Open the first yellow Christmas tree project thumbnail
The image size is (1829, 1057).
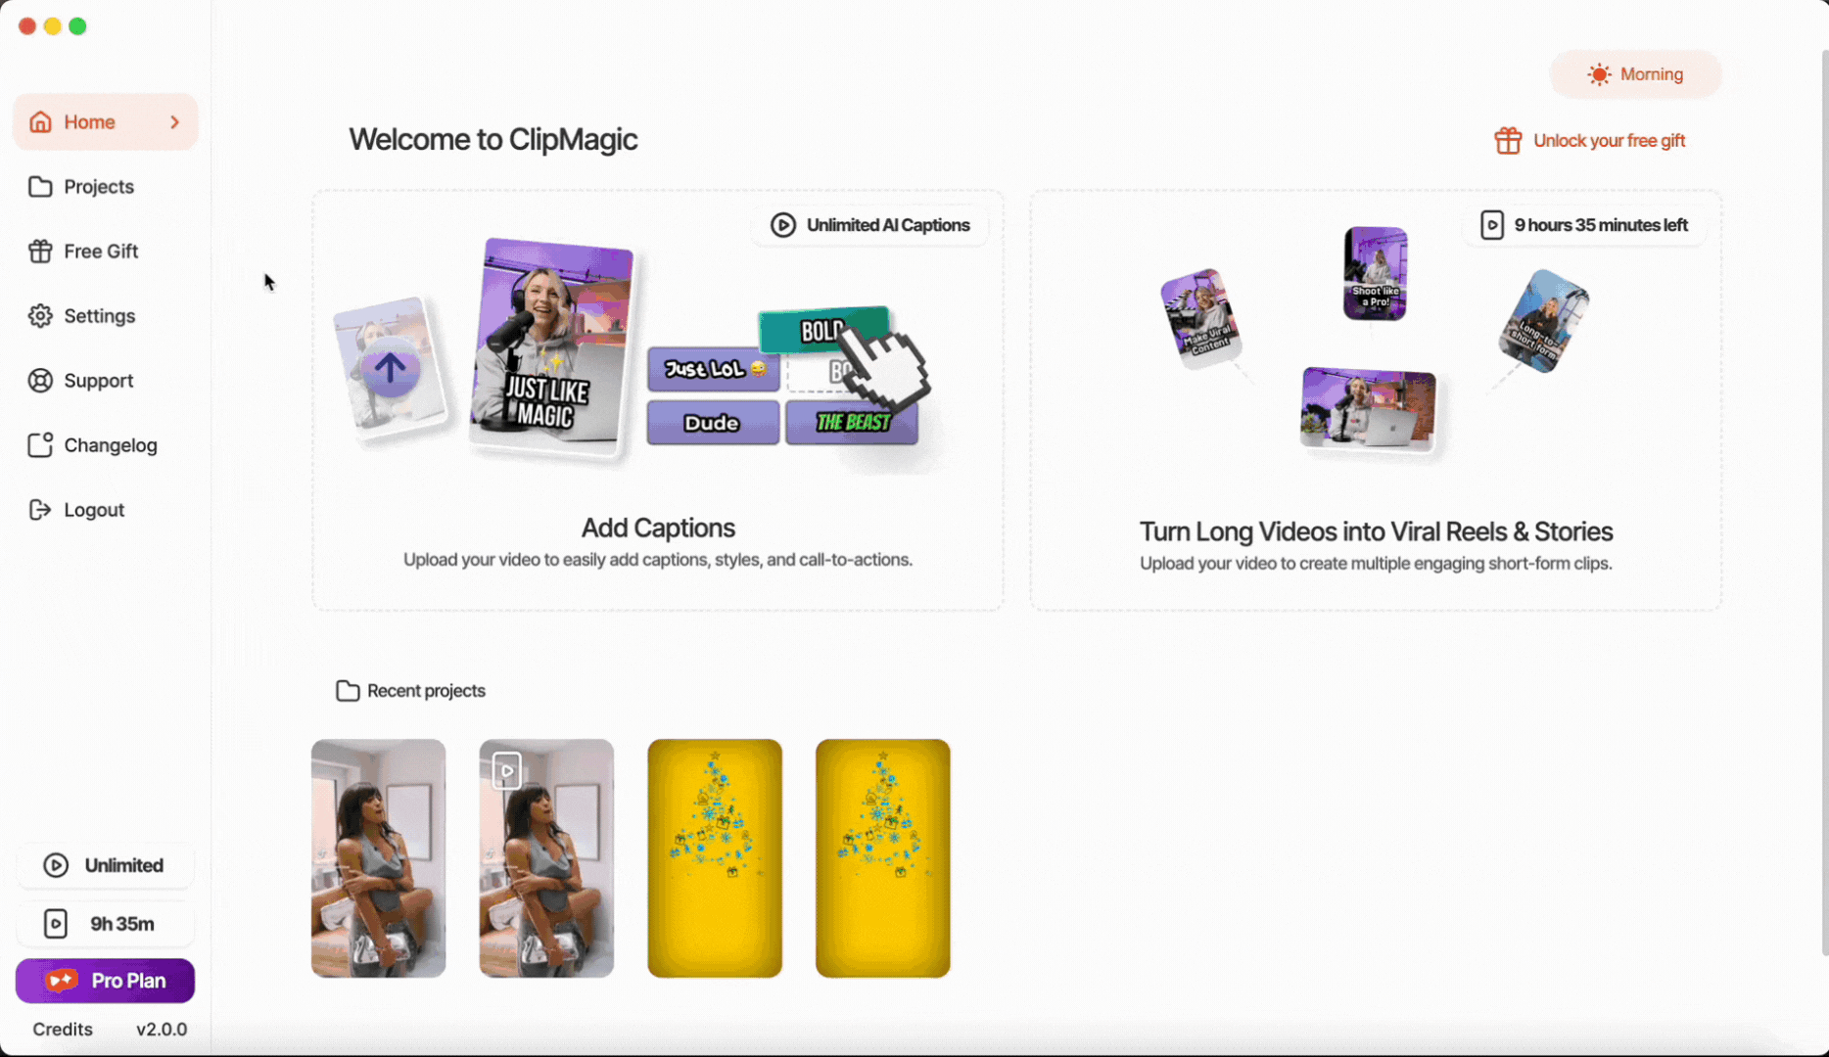[715, 858]
